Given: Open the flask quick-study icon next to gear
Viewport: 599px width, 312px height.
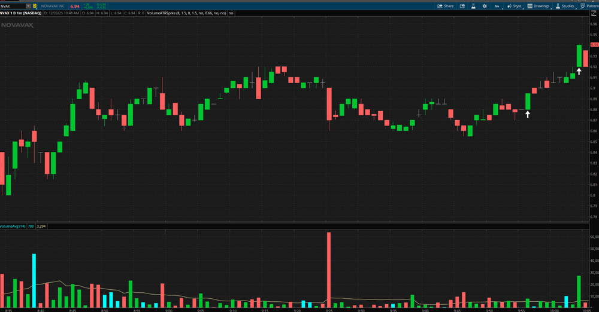Looking at the screenshot, I should click(x=473, y=6).
